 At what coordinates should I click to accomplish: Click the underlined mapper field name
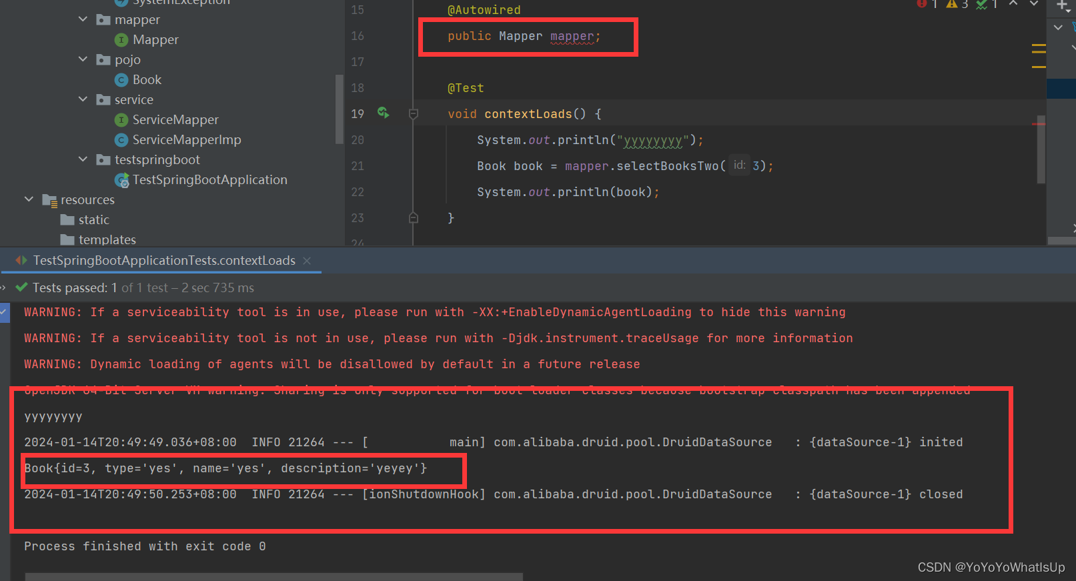click(572, 36)
